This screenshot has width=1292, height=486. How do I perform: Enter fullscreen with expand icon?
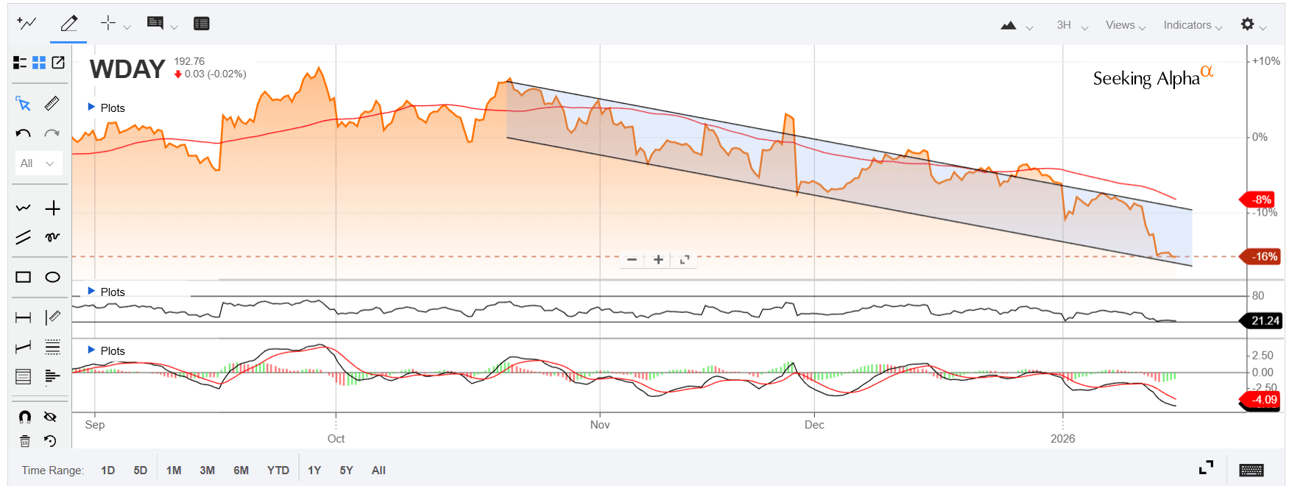(x=1206, y=468)
